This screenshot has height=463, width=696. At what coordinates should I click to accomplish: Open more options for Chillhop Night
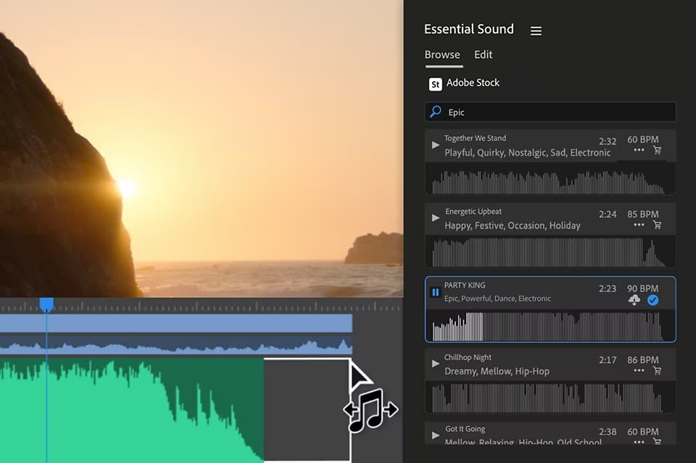639,370
